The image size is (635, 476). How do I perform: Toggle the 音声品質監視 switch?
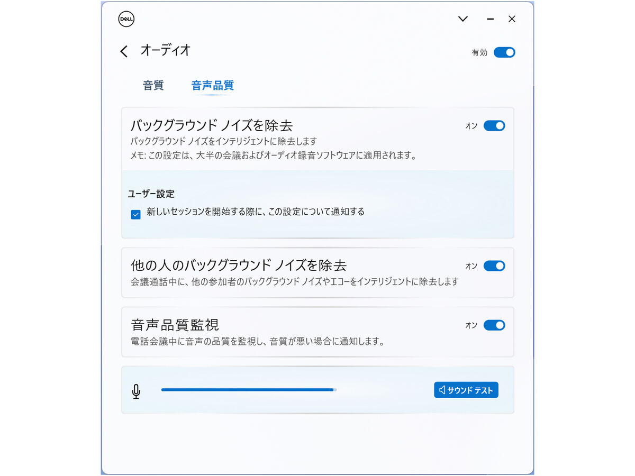494,325
